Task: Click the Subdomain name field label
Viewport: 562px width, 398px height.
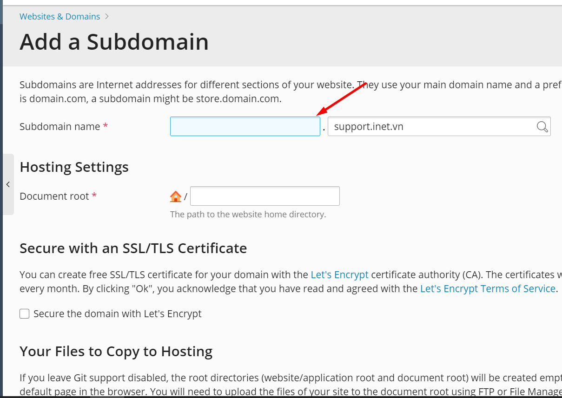Action: coord(60,126)
